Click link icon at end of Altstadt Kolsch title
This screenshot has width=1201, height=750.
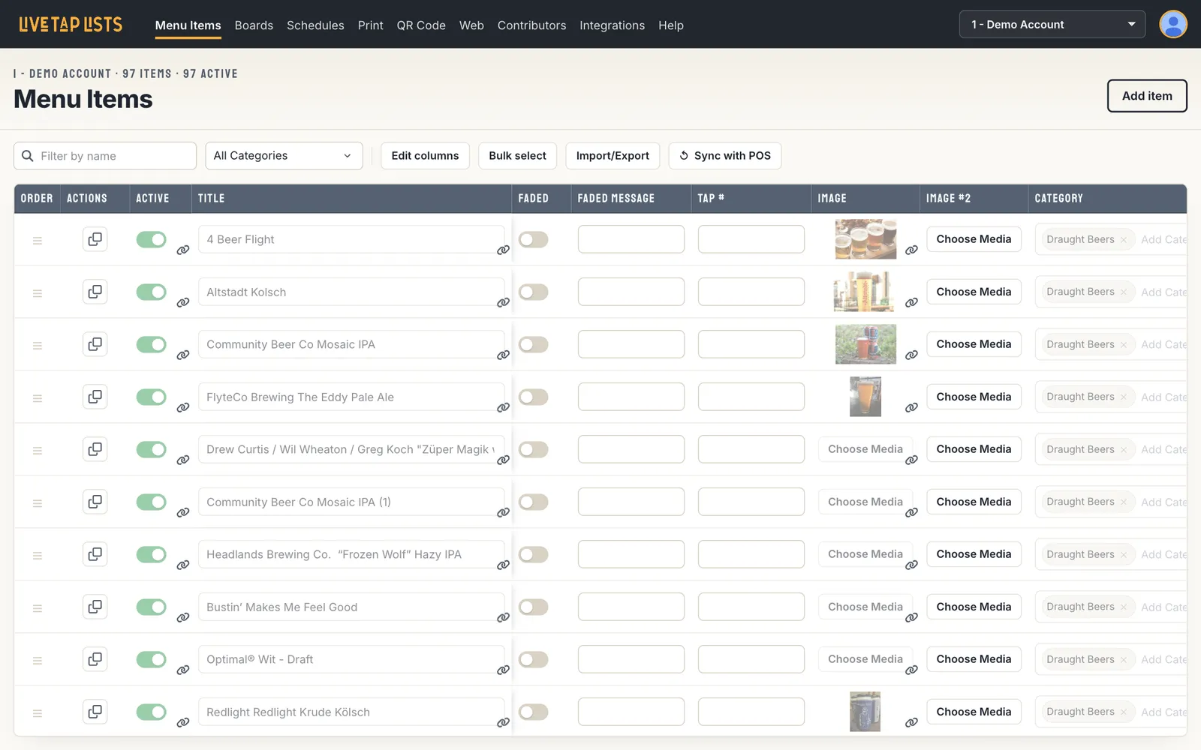[503, 302]
